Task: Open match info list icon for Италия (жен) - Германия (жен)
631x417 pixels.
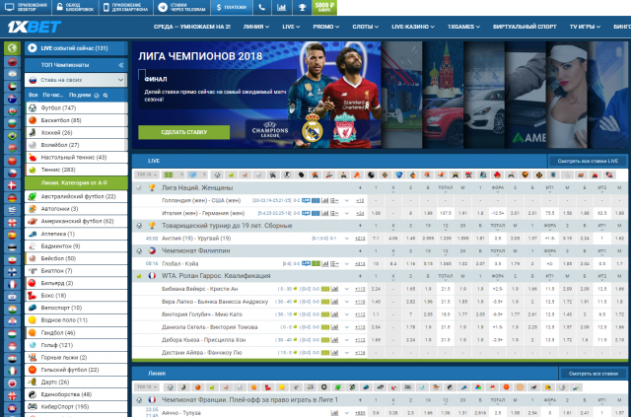Action: pos(334,213)
